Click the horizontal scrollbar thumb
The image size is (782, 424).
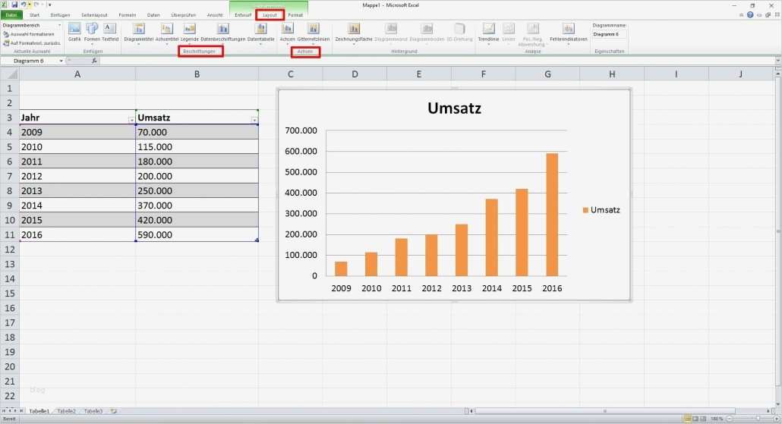click(x=605, y=411)
